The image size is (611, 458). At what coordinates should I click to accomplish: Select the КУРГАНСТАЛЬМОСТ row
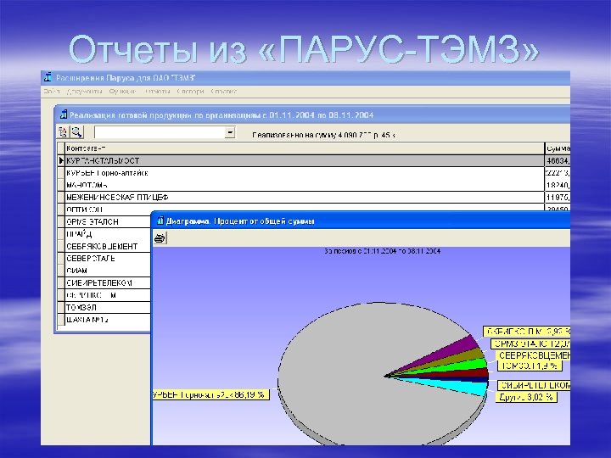click(x=305, y=160)
